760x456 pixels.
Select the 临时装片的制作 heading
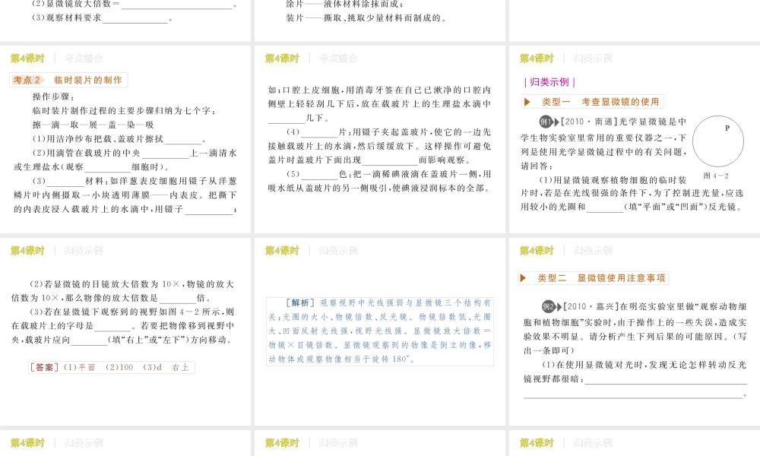pos(87,81)
